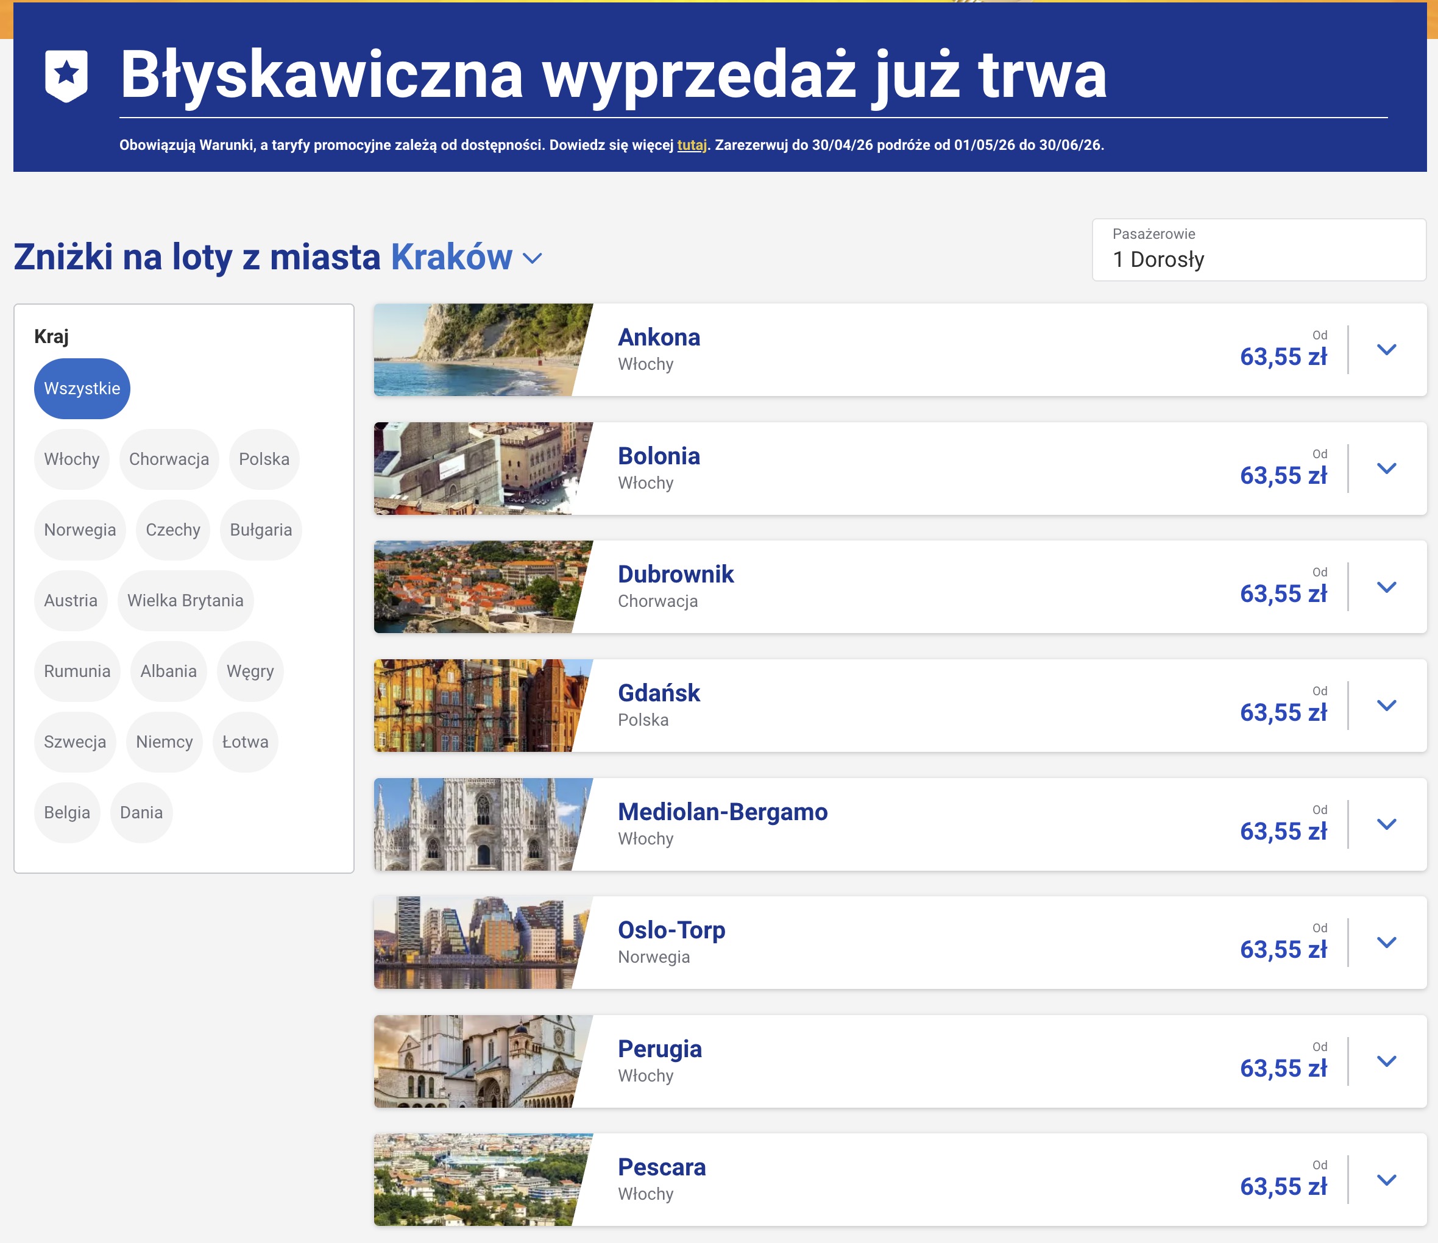The width and height of the screenshot is (1438, 1243).
Task: Open the Kraków departure city dropdown
Action: point(466,258)
